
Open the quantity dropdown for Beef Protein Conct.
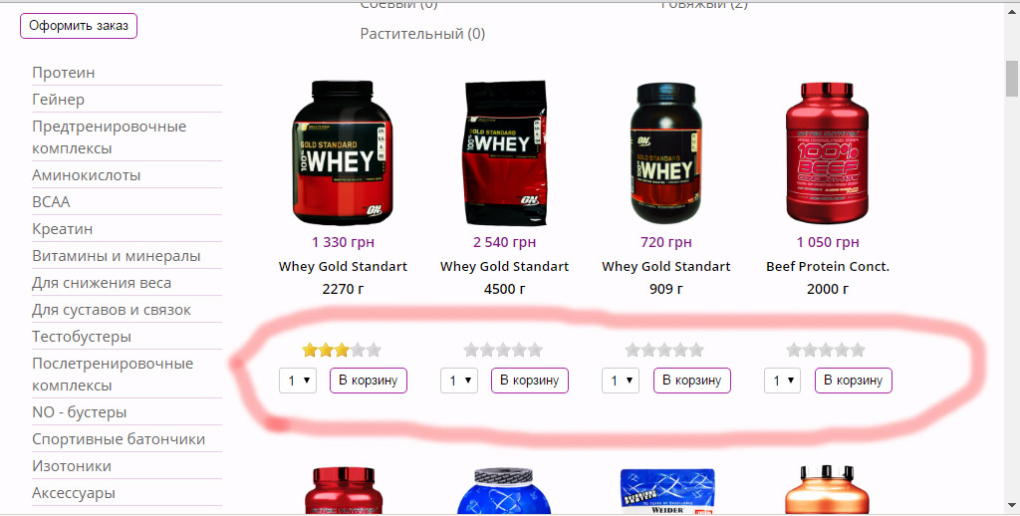[783, 381]
